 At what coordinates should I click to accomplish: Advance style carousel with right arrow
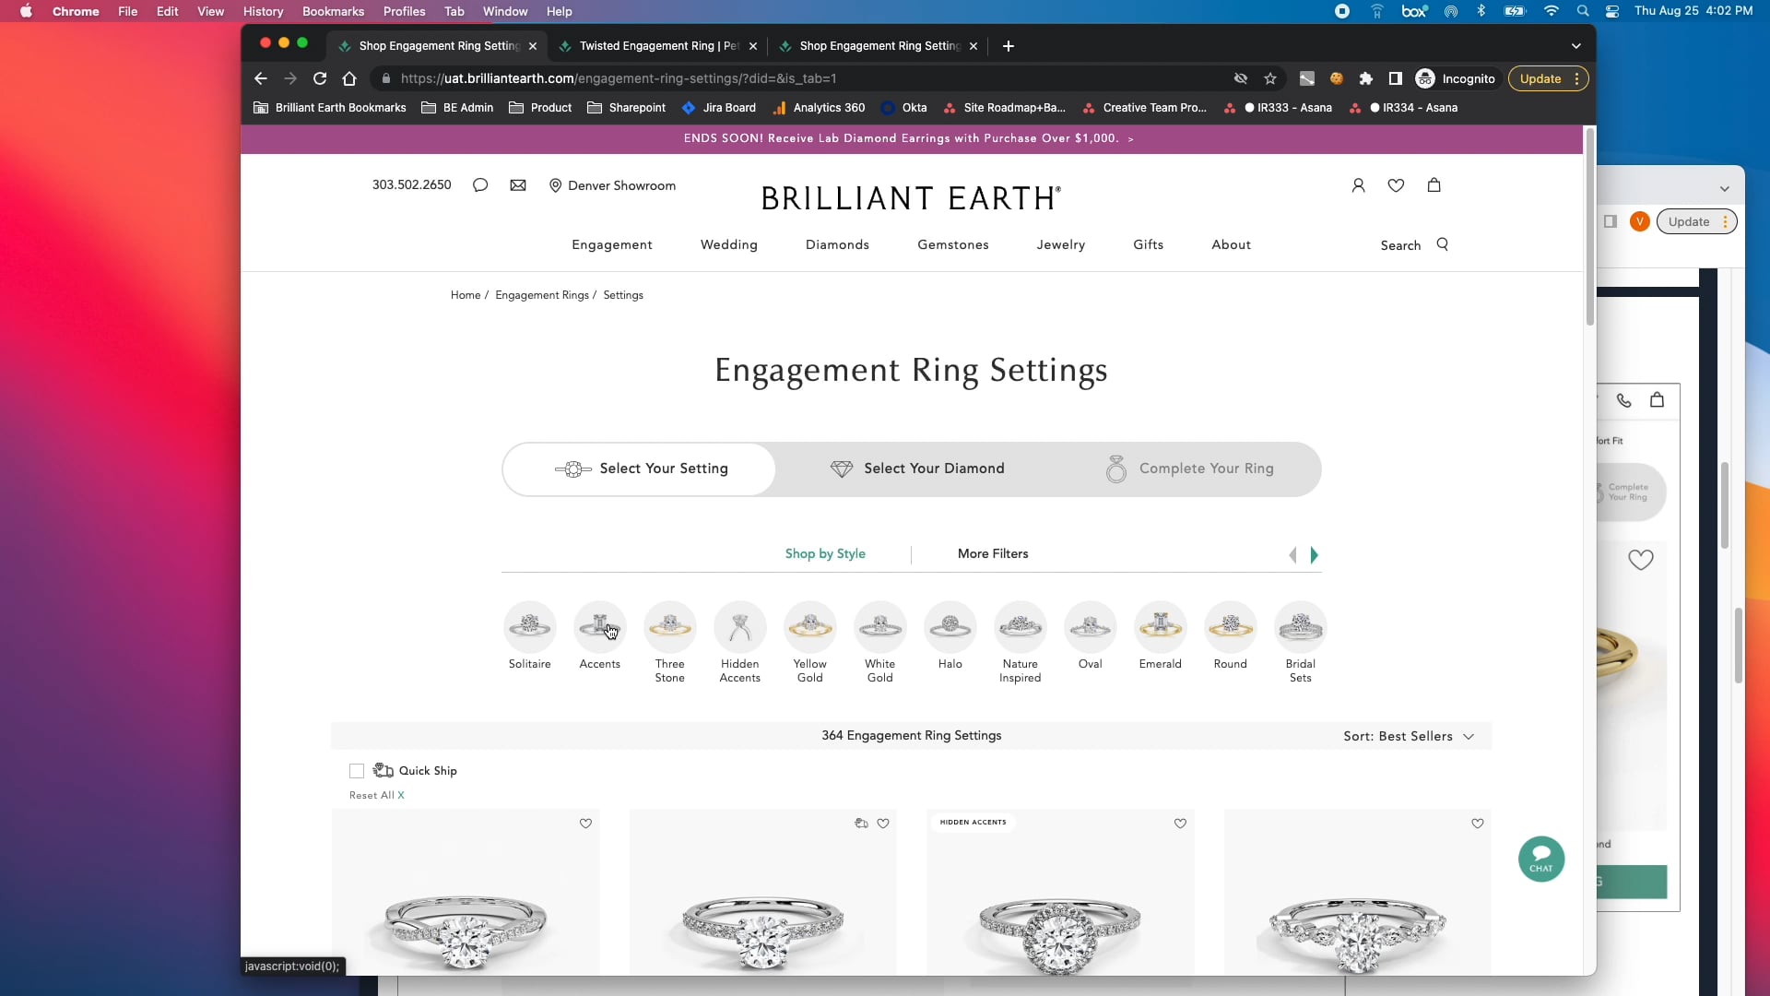[x=1315, y=555]
